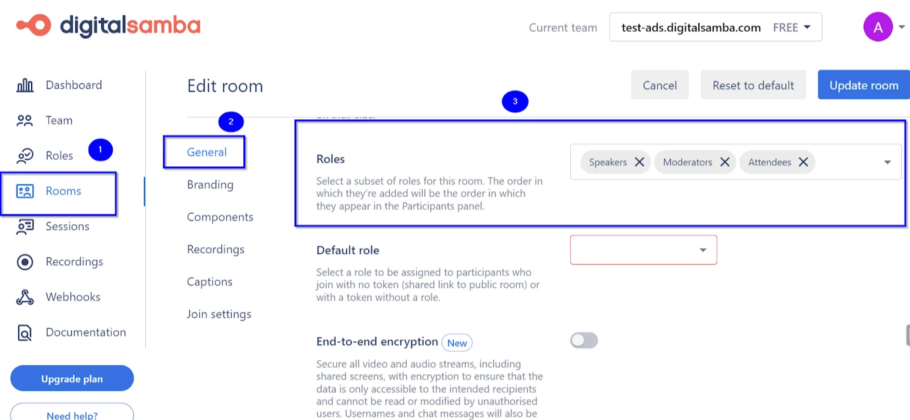The height and width of the screenshot is (420, 910).
Task: Open the account avatar menu
Action: coord(878,27)
